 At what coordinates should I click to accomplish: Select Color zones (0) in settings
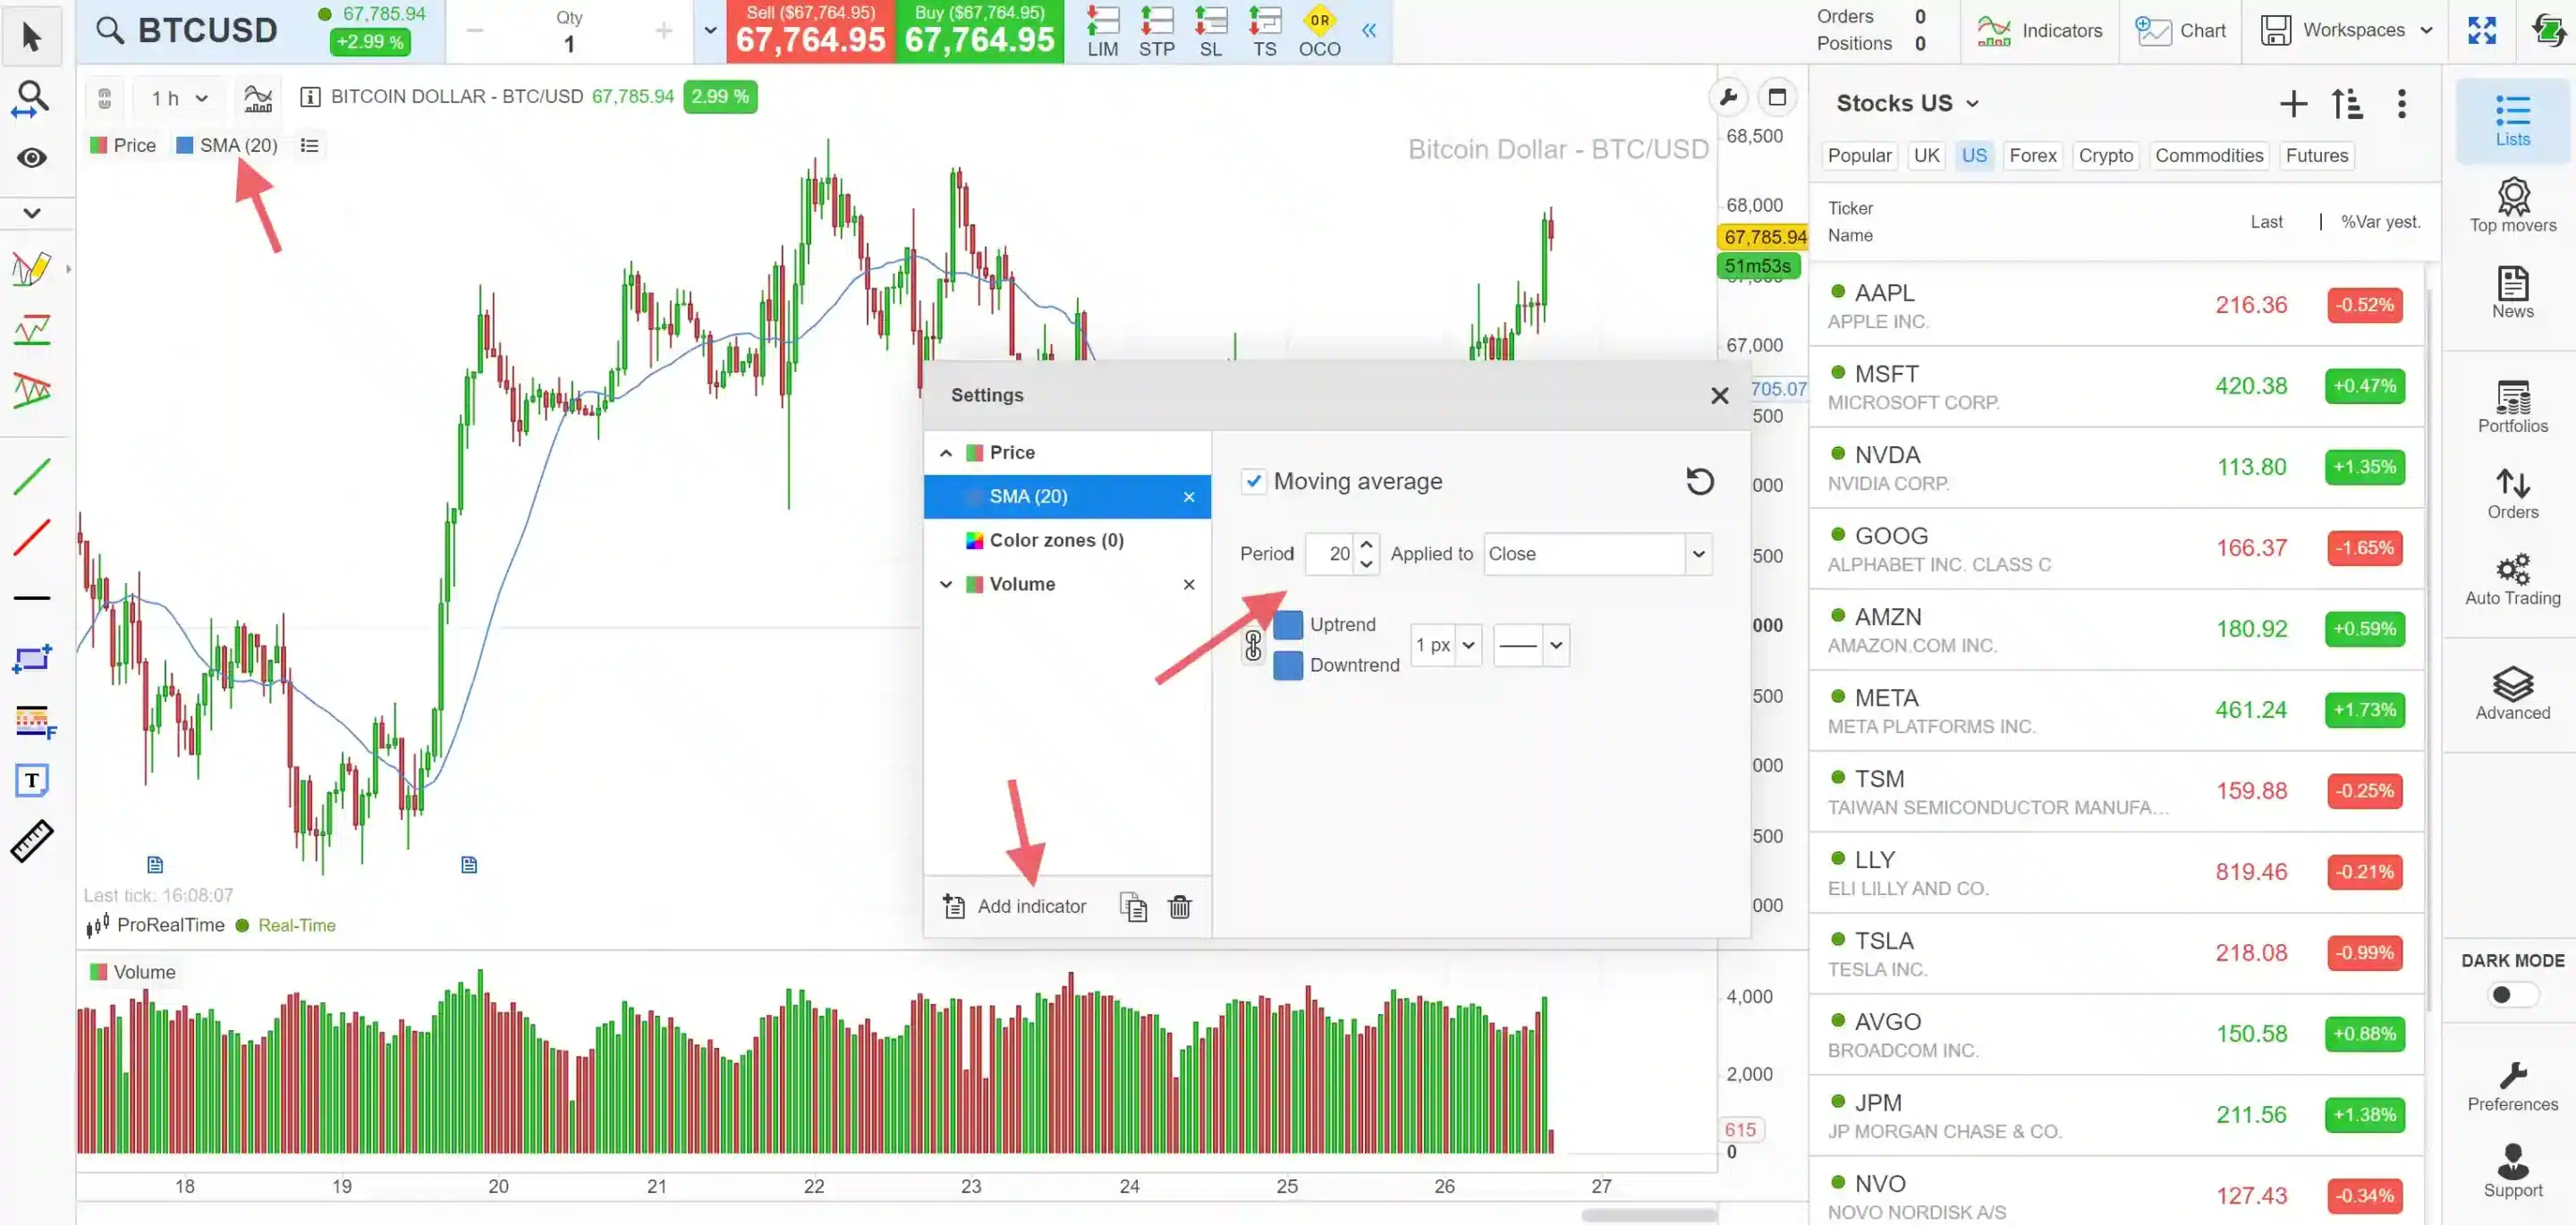(x=1056, y=540)
